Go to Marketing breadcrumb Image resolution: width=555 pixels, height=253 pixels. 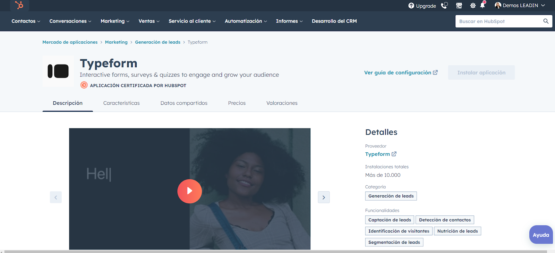point(116,42)
